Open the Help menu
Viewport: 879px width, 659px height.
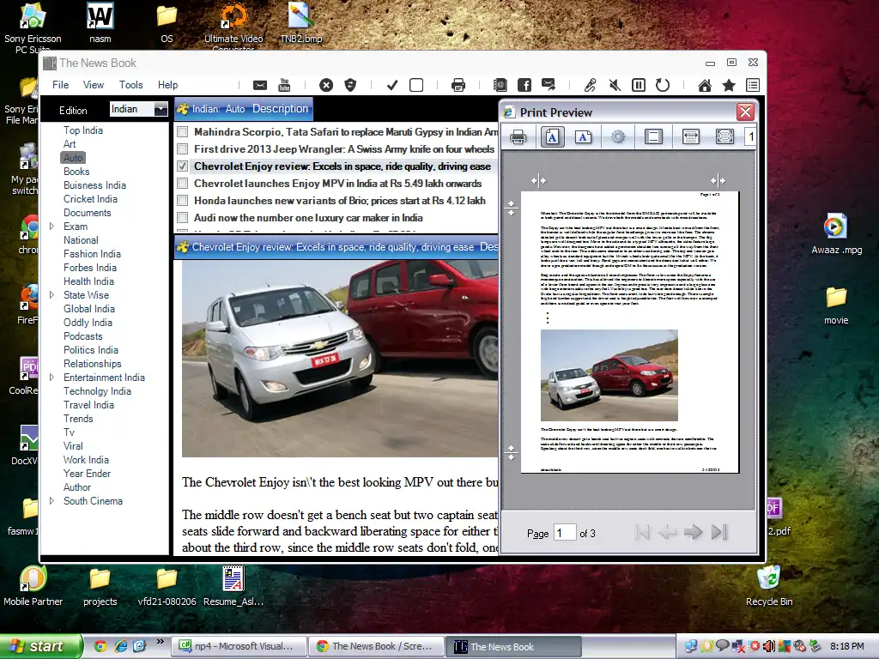click(x=167, y=85)
